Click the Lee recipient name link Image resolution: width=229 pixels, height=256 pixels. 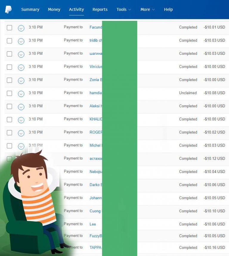(93, 224)
